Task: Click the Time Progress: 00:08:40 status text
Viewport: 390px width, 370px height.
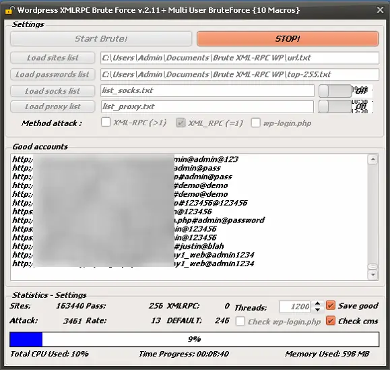Action: [x=184, y=354]
